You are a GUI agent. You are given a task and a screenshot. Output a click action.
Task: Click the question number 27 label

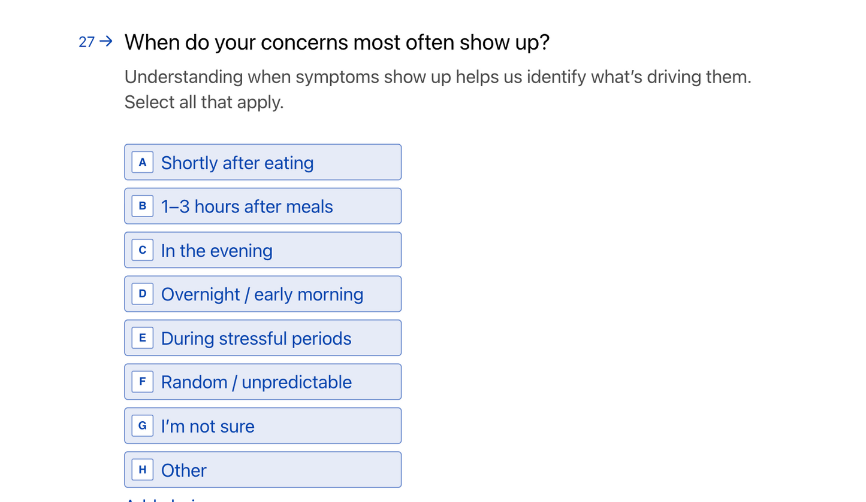pyautogui.click(x=87, y=42)
